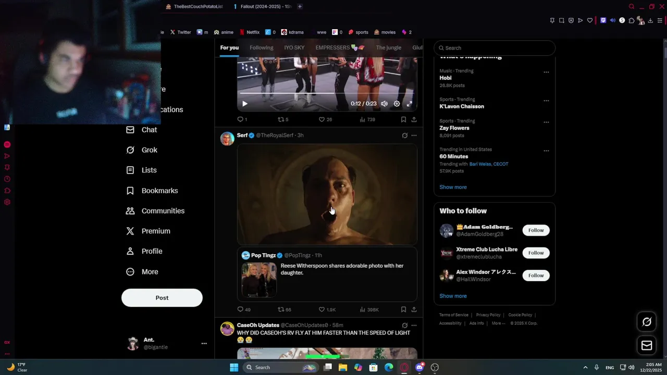The width and height of the screenshot is (667, 375).
Task: Open the floating Grok button
Action: coord(647,322)
